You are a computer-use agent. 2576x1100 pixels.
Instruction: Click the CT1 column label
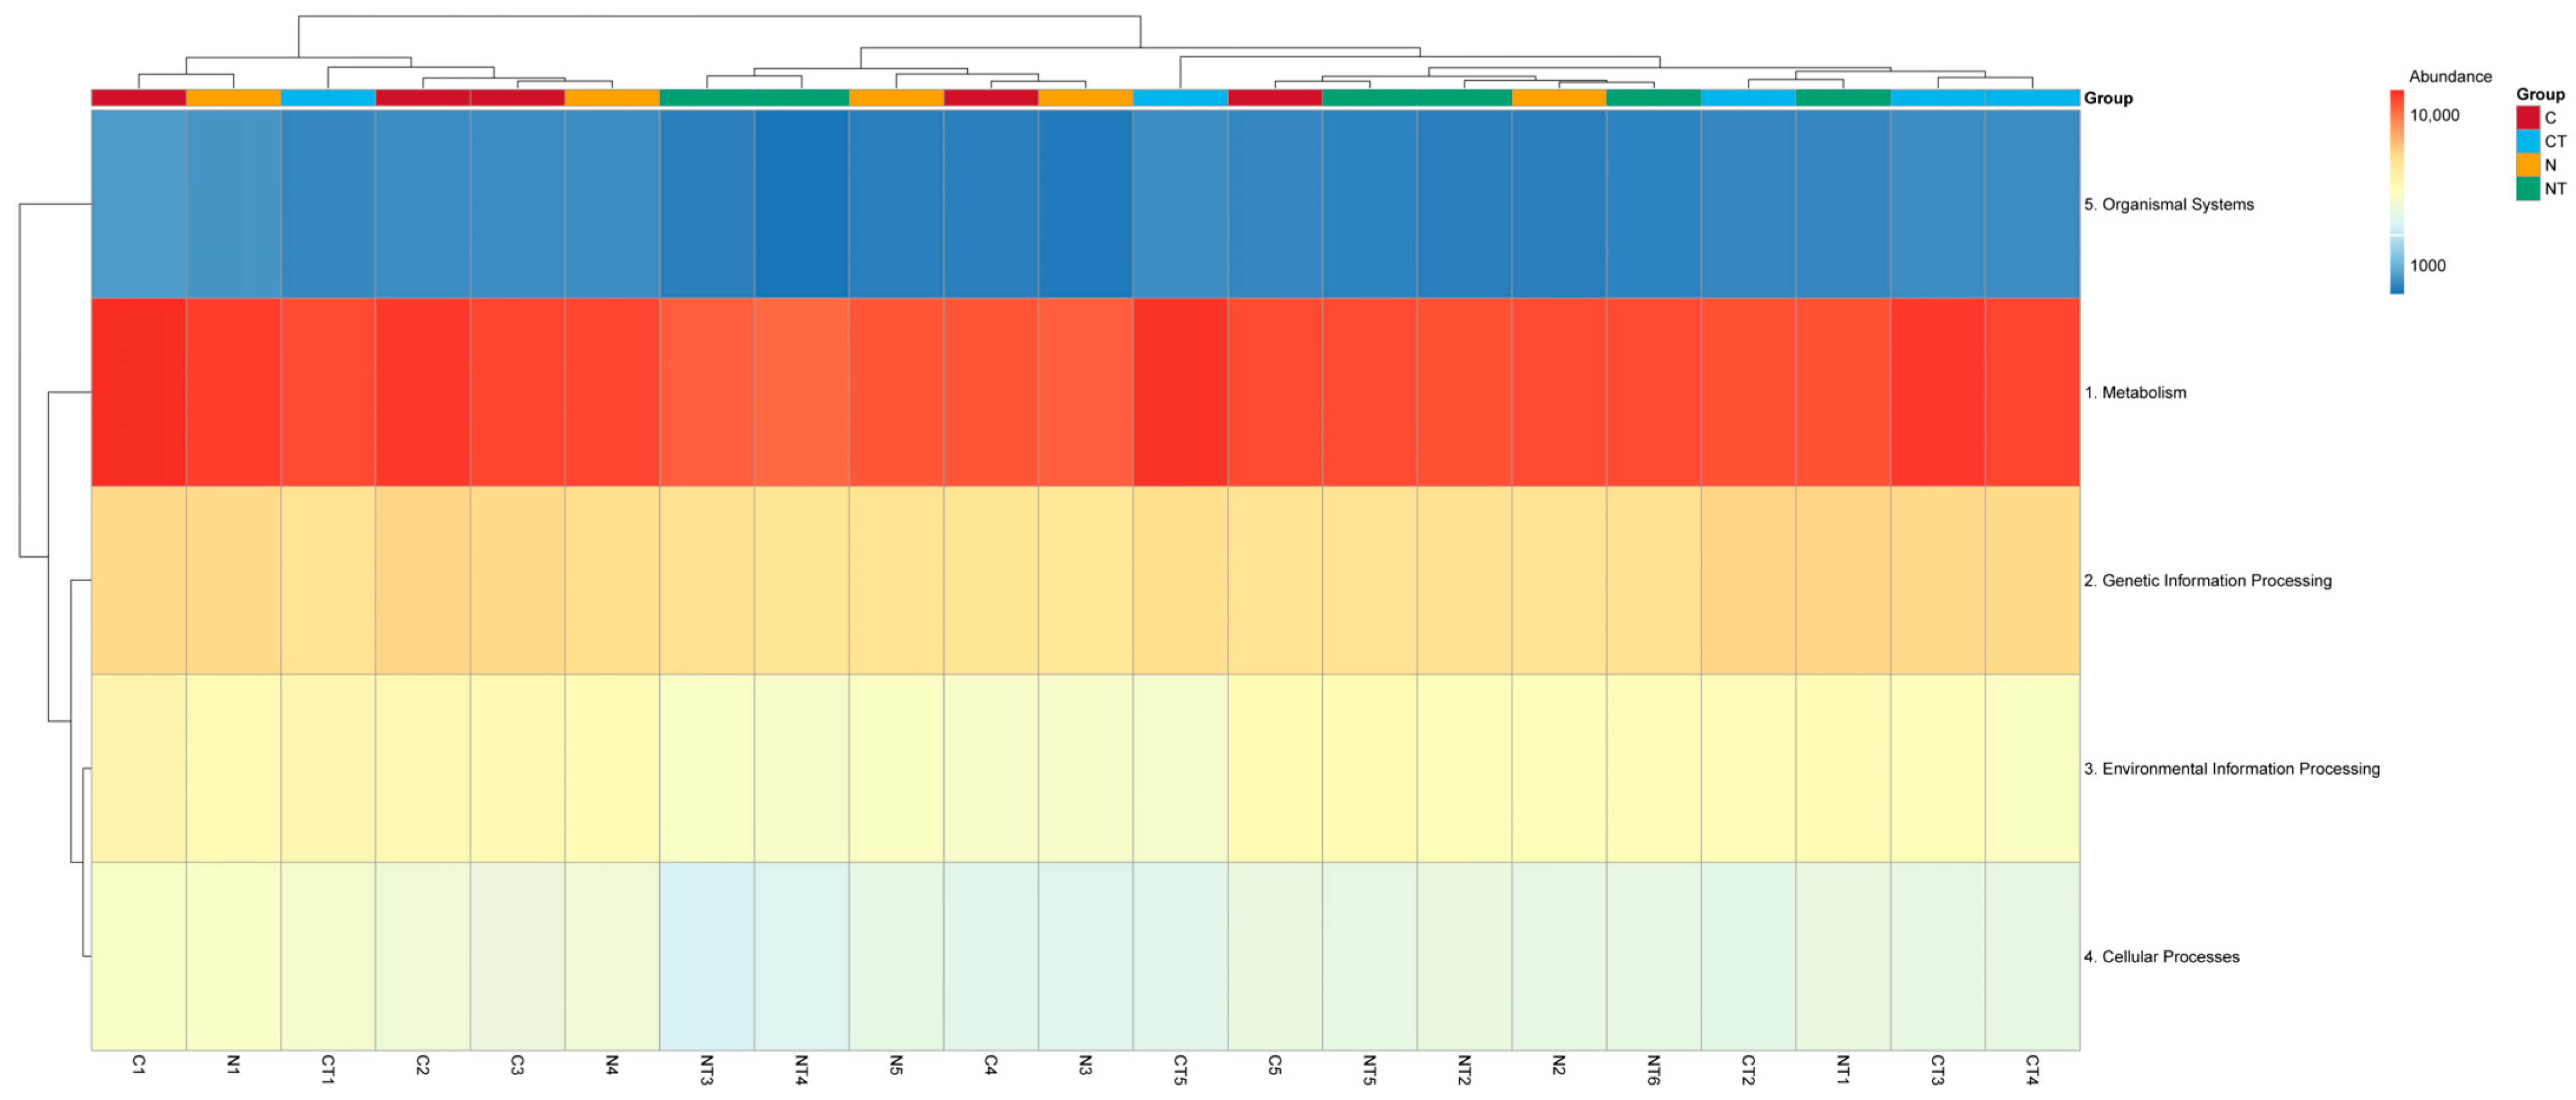point(328,1069)
